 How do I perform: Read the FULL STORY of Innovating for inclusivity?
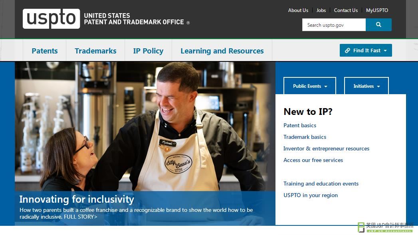click(81, 217)
